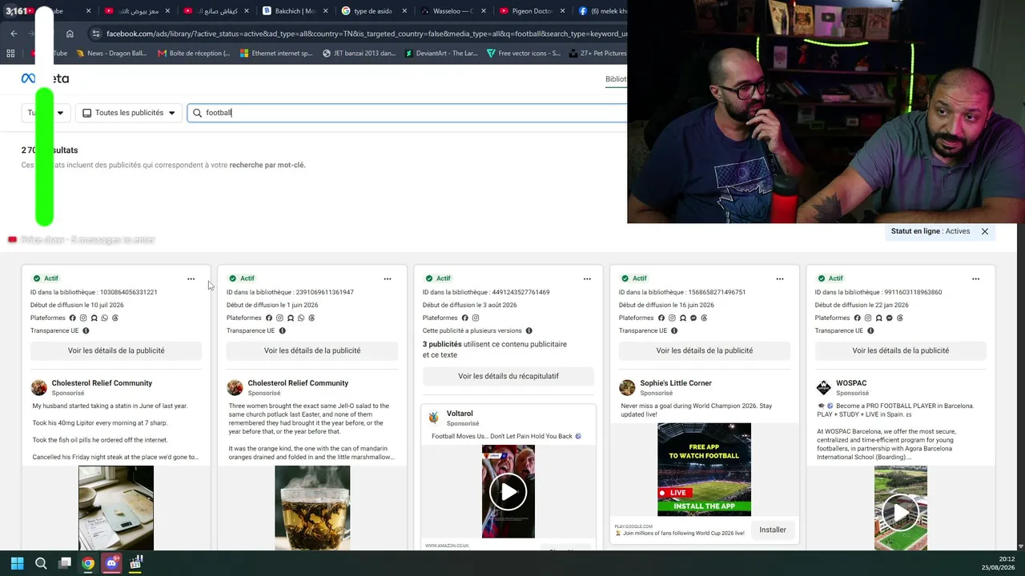The width and height of the screenshot is (1025, 576).
Task: Click the Threads platform icon on ad 9911603118963860
Action: [x=900, y=318]
